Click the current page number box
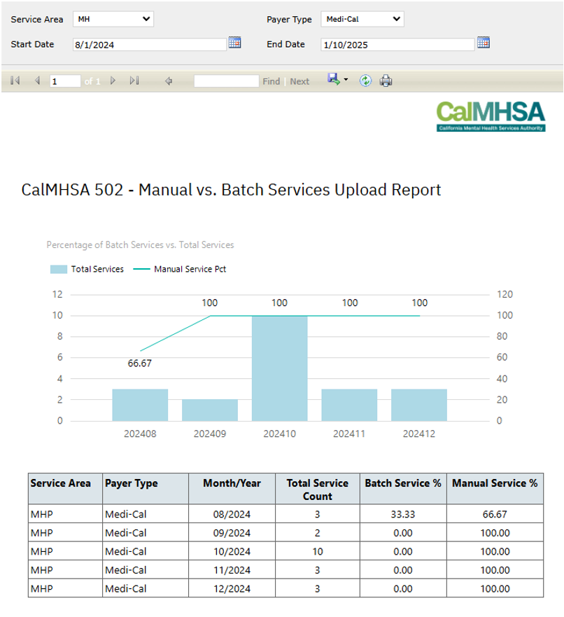The height and width of the screenshot is (617, 564). click(x=65, y=81)
